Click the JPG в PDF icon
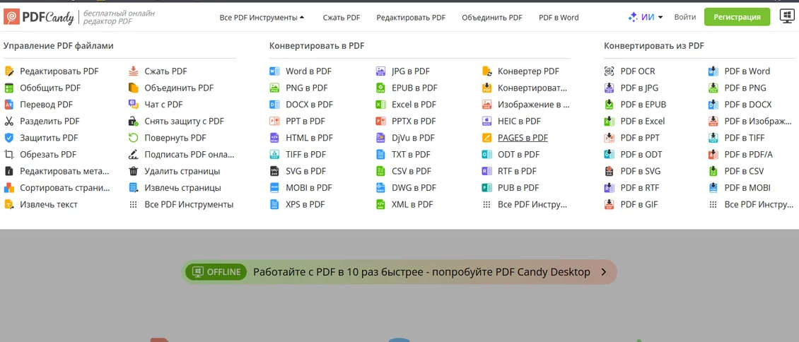Viewport: 799px width, 342px height. pyautogui.click(x=380, y=71)
